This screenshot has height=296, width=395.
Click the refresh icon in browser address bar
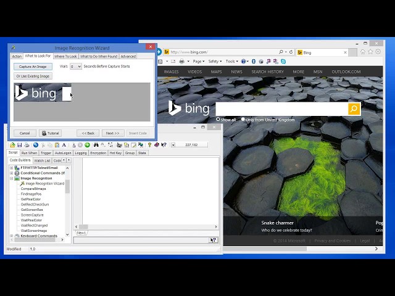coord(291,52)
